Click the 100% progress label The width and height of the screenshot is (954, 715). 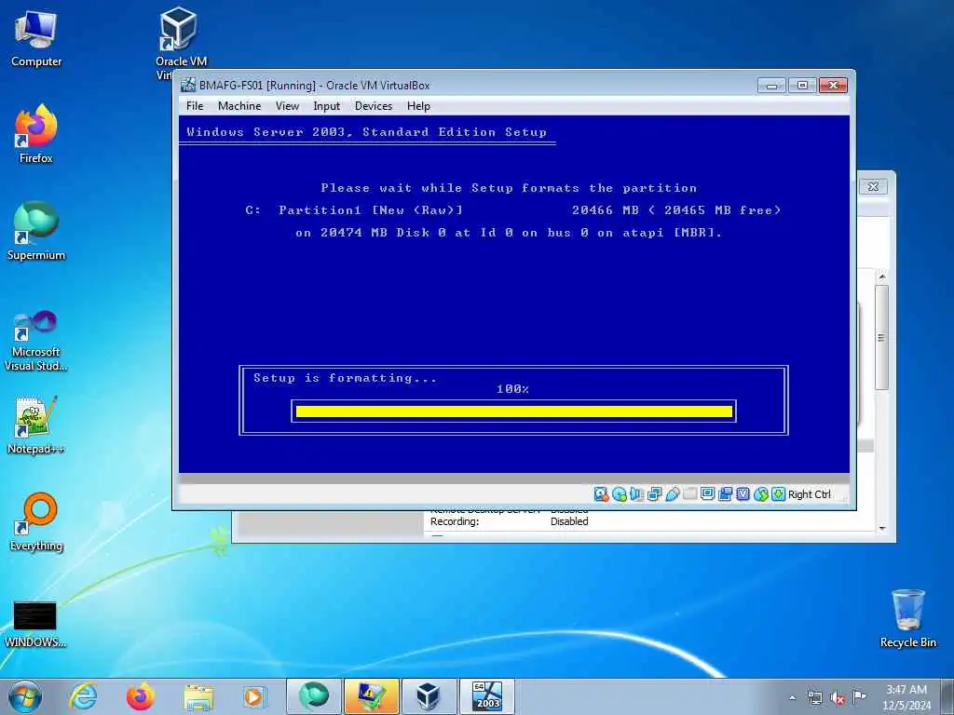512,389
